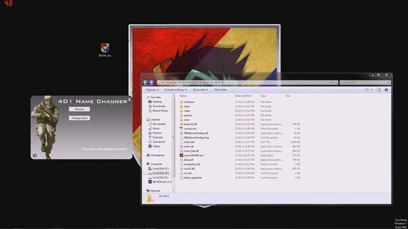408x229 pixels.
Task: Click Computer in the address breadcrumb
Action: (x=171, y=83)
